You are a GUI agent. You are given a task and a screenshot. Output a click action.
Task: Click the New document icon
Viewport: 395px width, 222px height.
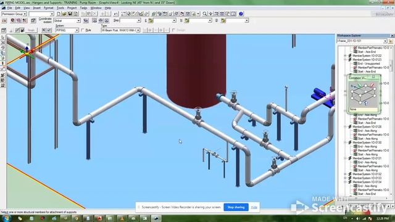point(59,14)
